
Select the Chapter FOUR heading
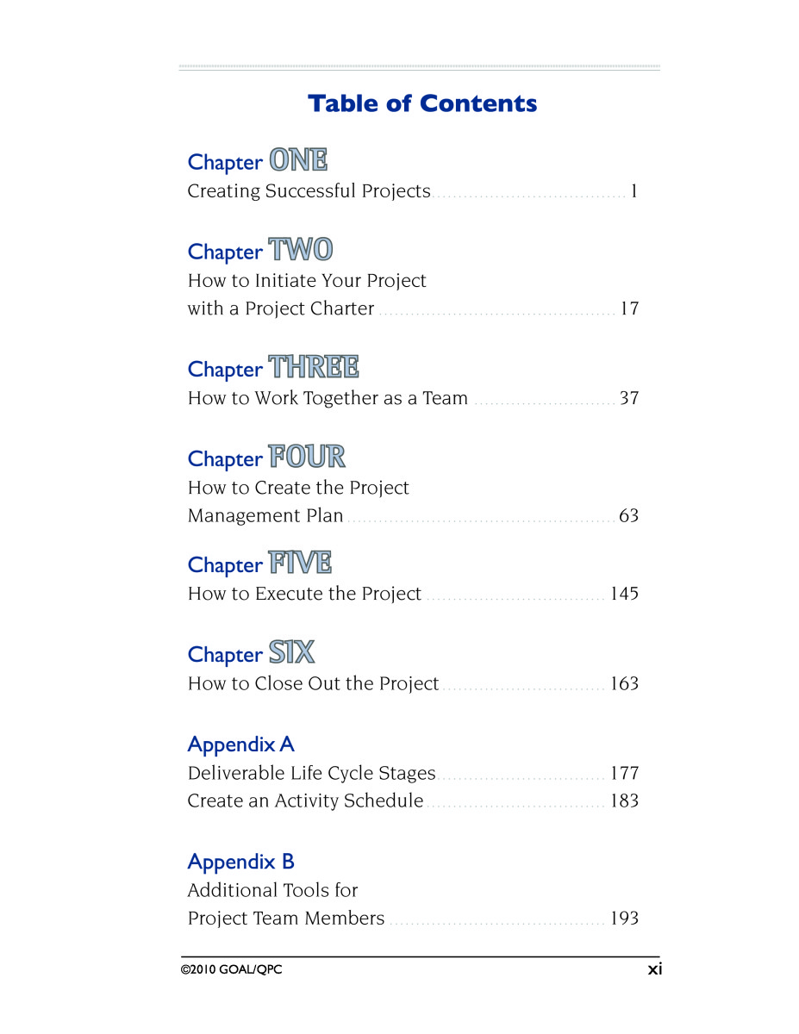pos(266,458)
